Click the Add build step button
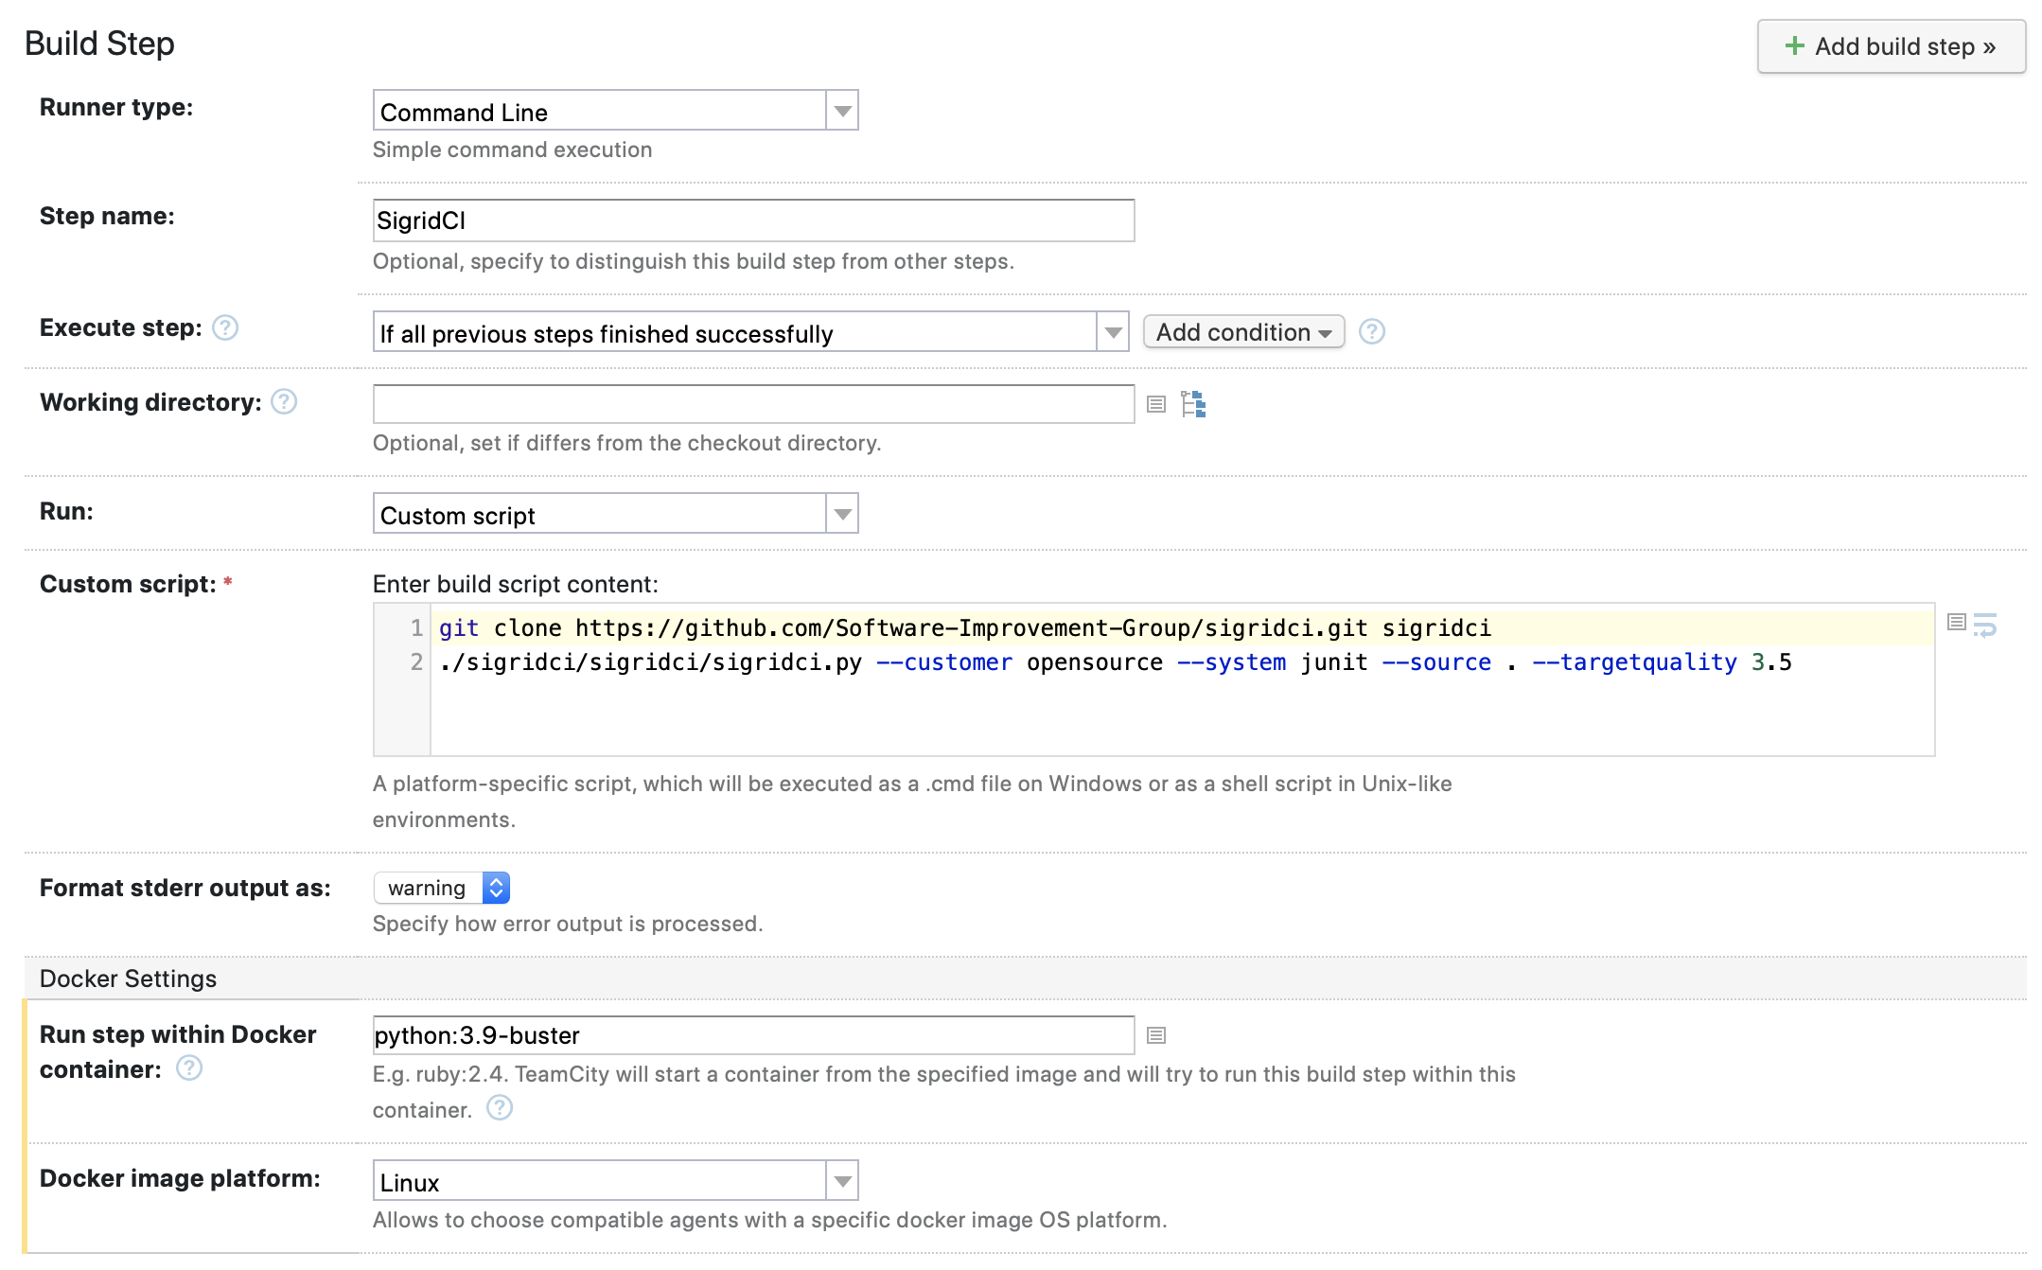The width and height of the screenshot is (2042, 1270). (1891, 46)
